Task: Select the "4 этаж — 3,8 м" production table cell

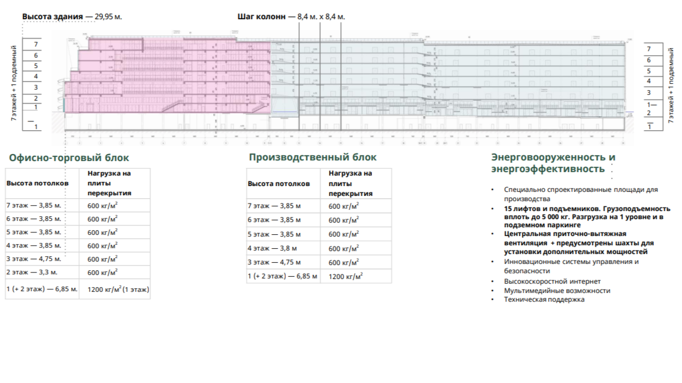Action: click(x=274, y=248)
